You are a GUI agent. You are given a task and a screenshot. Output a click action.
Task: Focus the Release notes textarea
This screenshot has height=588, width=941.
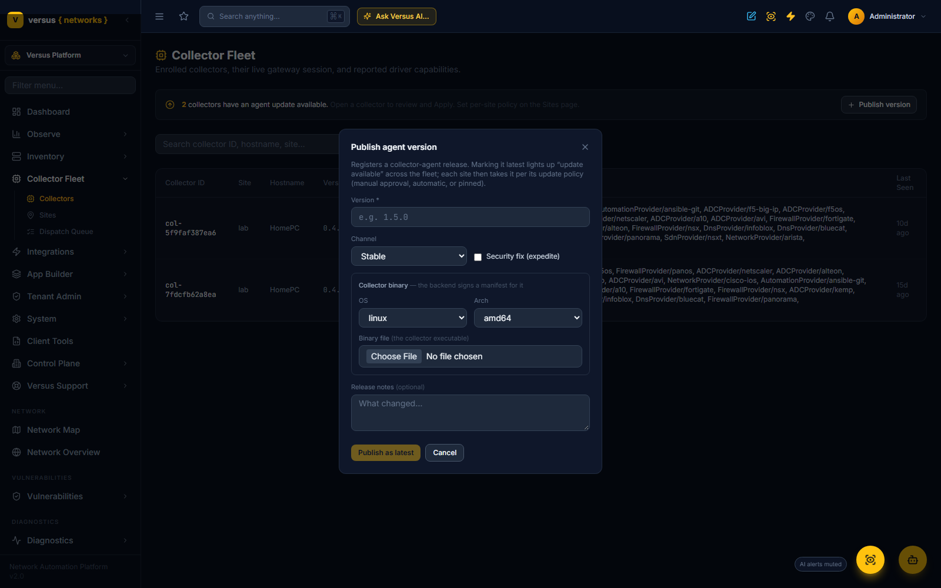coord(470,413)
